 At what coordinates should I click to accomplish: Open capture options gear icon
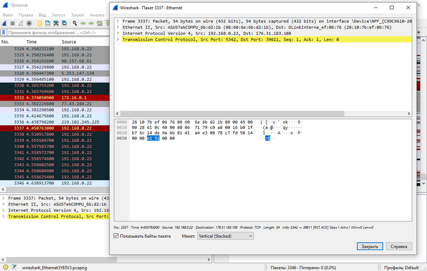(x=29, y=23)
